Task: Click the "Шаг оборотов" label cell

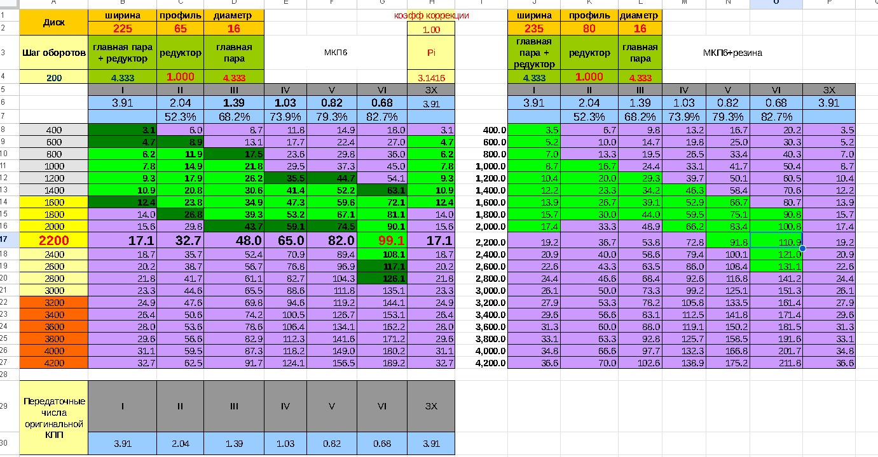Action: (53, 53)
